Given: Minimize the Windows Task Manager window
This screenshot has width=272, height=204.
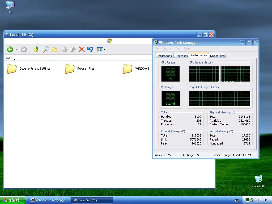Looking at the screenshot, I should pyautogui.click(x=243, y=42).
